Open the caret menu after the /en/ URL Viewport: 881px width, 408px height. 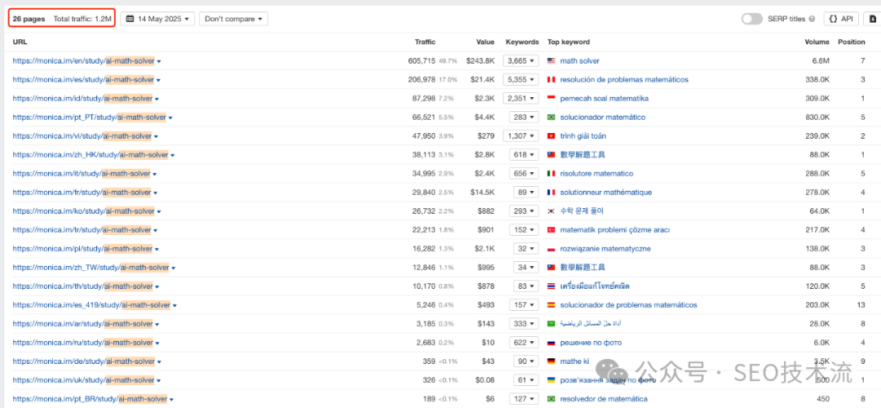[159, 61]
